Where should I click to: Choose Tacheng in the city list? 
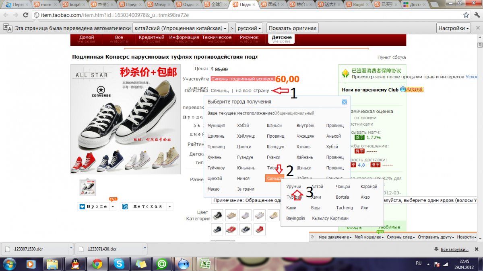[x=345, y=208]
